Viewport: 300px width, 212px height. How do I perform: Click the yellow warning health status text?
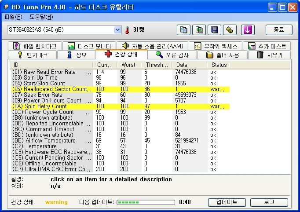pos(56,202)
